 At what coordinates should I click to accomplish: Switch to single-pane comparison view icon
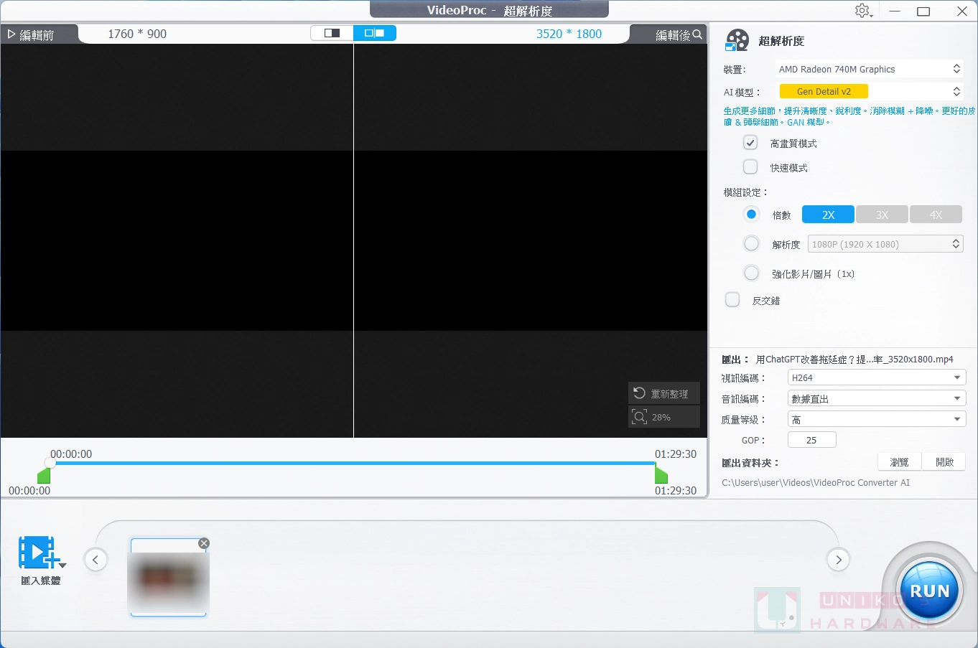331,32
